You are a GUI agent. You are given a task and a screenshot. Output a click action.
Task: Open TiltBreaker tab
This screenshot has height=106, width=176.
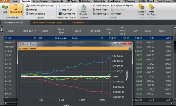click(129, 1)
